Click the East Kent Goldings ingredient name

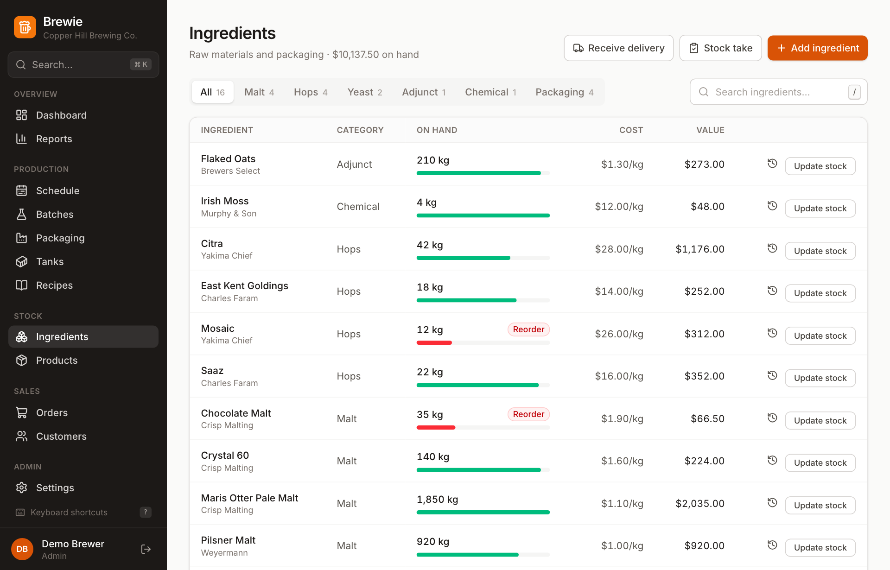click(x=244, y=285)
